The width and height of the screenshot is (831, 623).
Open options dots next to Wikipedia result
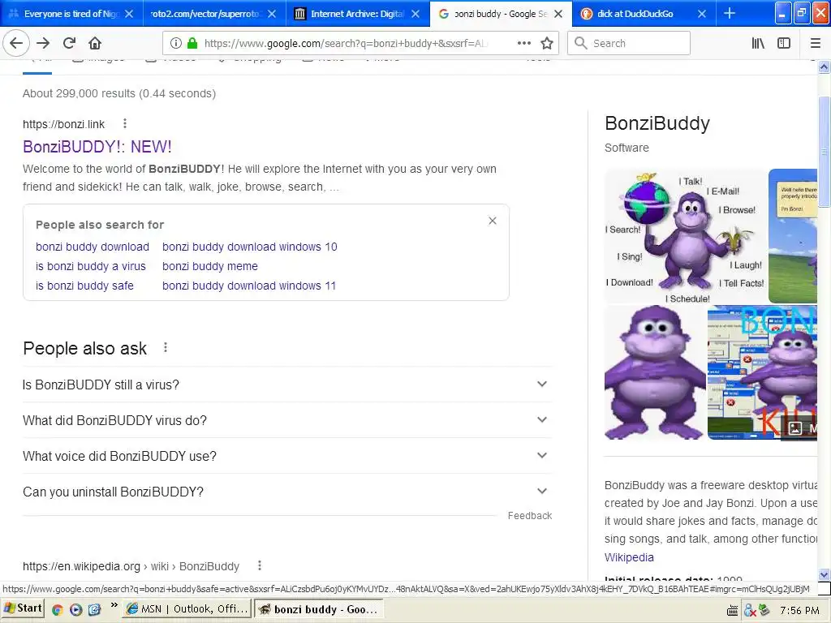pos(259,565)
